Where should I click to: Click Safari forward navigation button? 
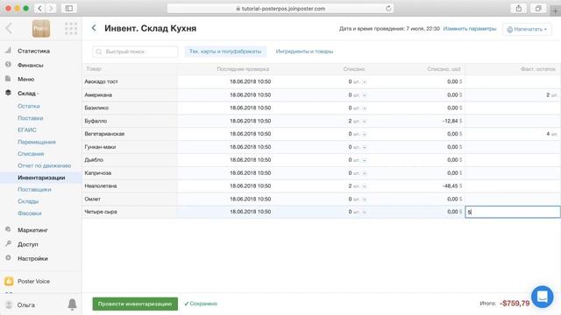(x=51, y=8)
